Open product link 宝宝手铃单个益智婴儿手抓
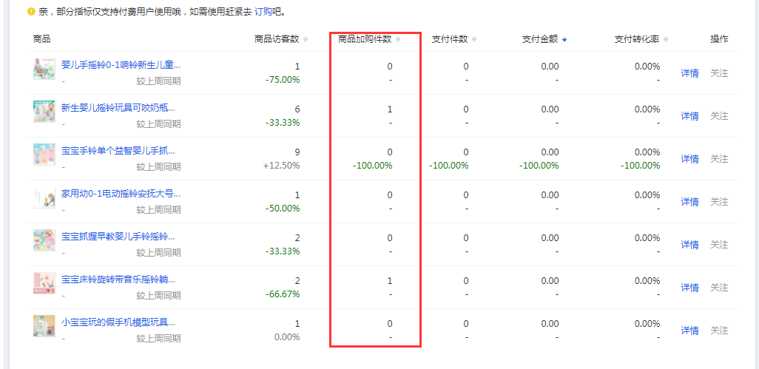Viewport: 759px width, 369px height. (118, 151)
